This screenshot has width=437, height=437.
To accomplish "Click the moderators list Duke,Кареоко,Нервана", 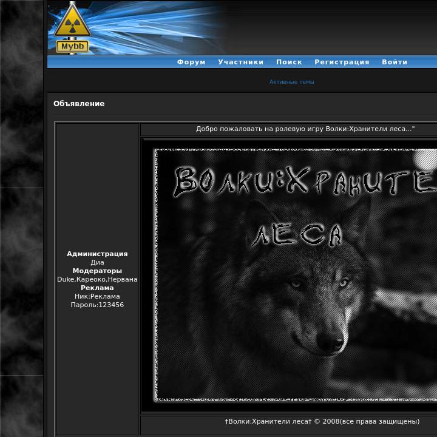I will (x=97, y=279).
